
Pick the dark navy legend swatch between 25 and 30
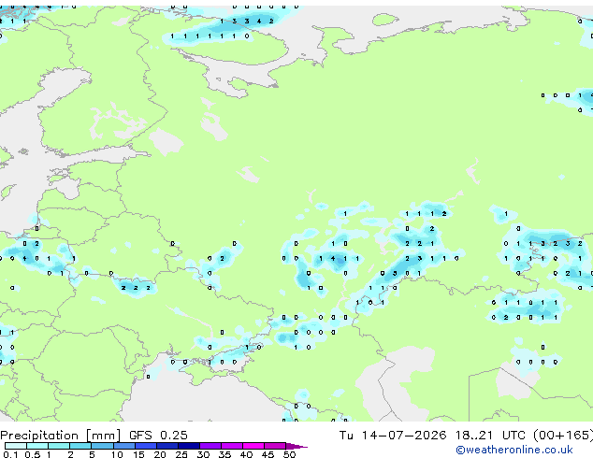click(x=189, y=446)
